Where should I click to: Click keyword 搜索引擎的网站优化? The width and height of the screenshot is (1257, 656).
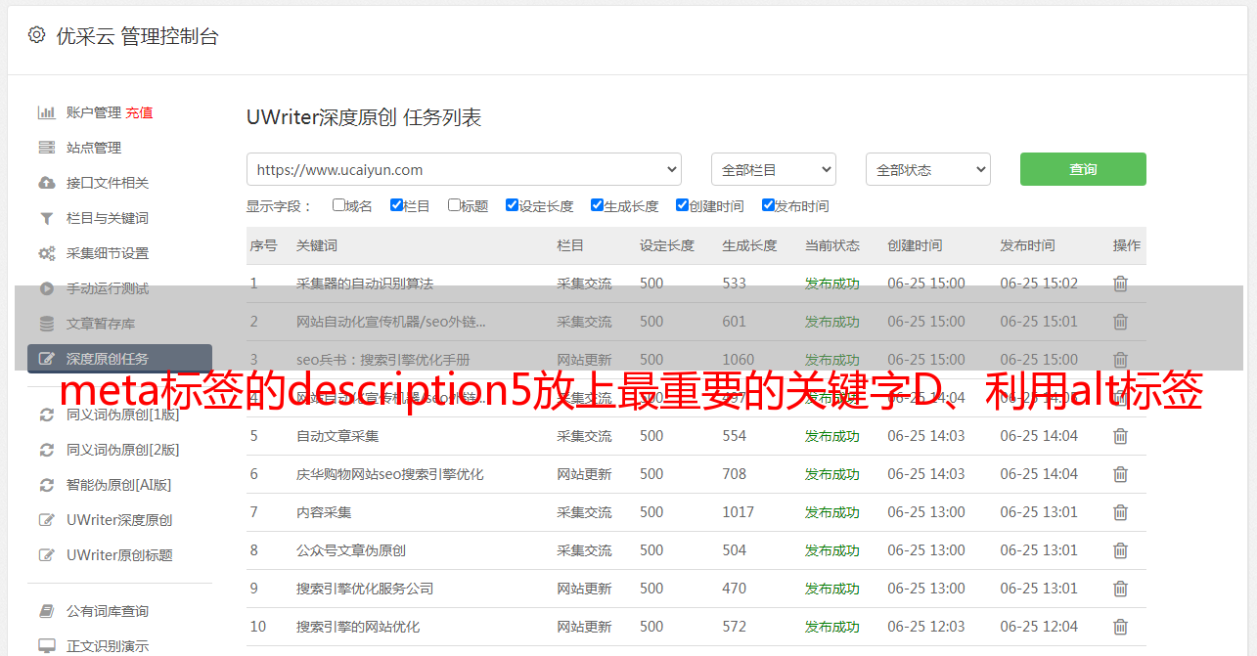[x=358, y=627]
